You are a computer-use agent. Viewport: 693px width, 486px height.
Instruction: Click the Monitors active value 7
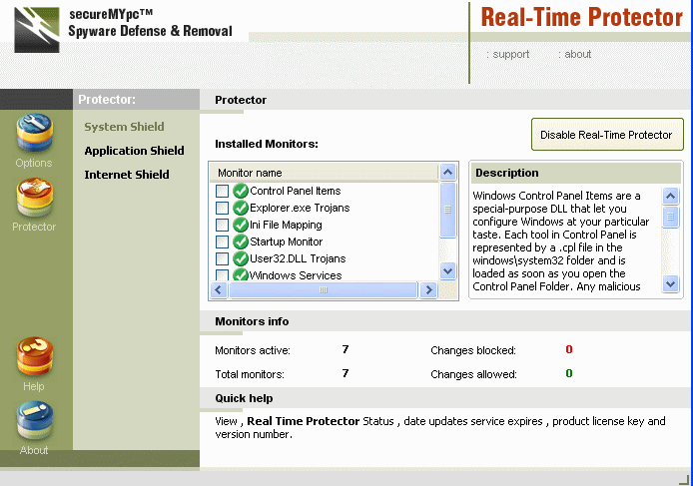(346, 350)
